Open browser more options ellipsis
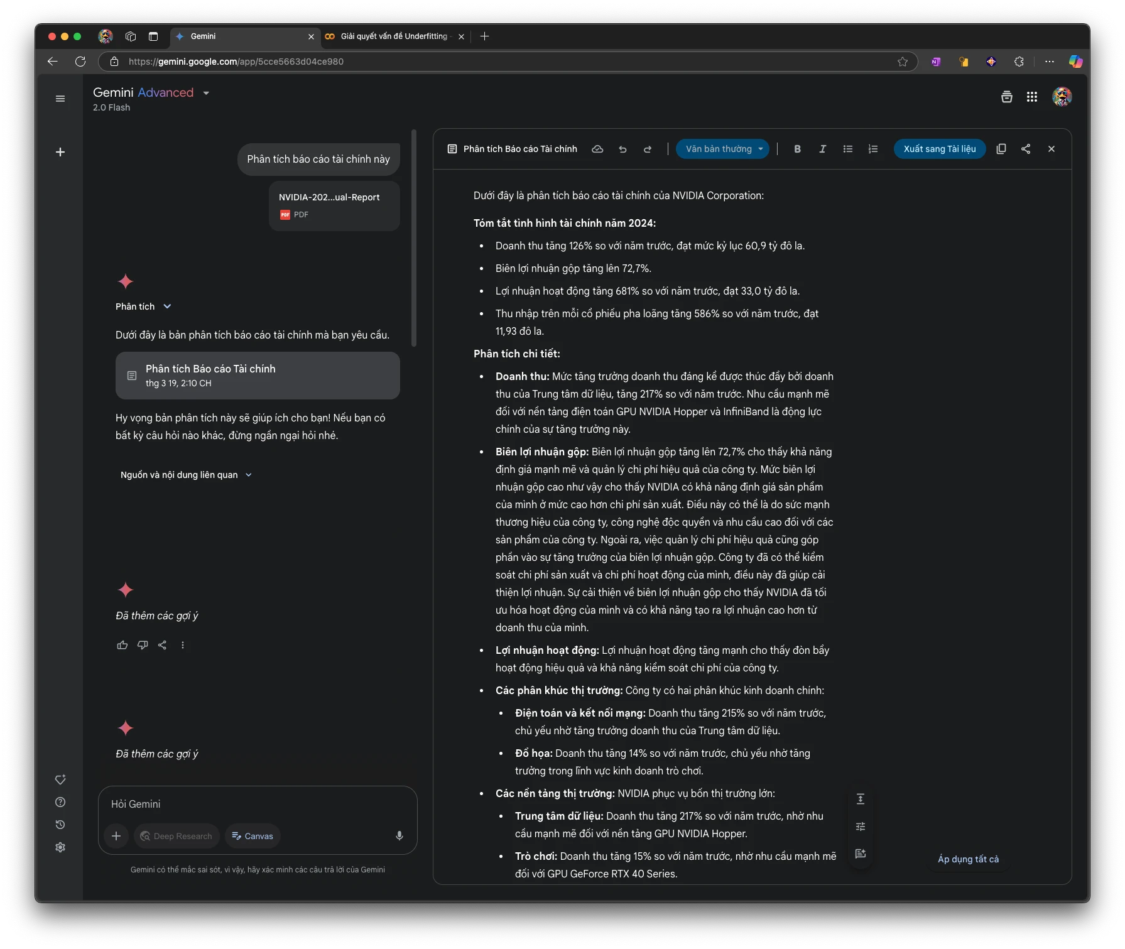This screenshot has height=949, width=1125. click(x=1050, y=62)
